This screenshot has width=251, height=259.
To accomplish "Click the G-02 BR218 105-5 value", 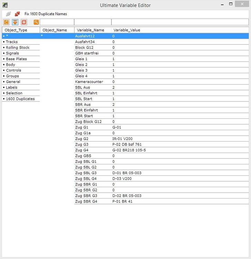I will point(129,150).
